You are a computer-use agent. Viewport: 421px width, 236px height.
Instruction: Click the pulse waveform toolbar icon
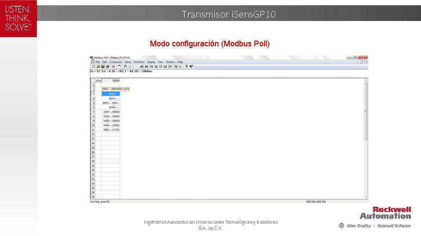click(x=136, y=66)
